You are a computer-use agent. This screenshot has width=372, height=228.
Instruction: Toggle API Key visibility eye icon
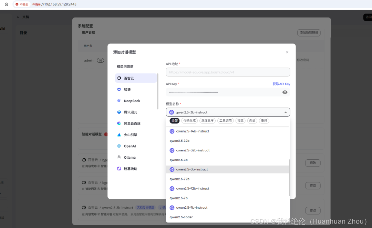285,92
